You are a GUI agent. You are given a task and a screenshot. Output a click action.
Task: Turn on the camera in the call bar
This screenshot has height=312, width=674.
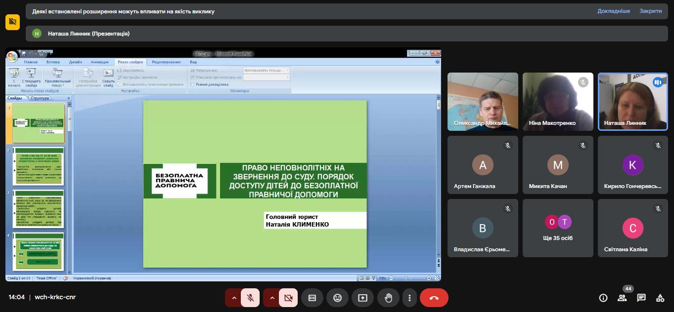click(x=289, y=298)
